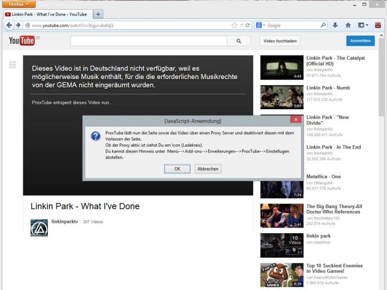Click the magnifier in the browser search box

tap(323, 25)
